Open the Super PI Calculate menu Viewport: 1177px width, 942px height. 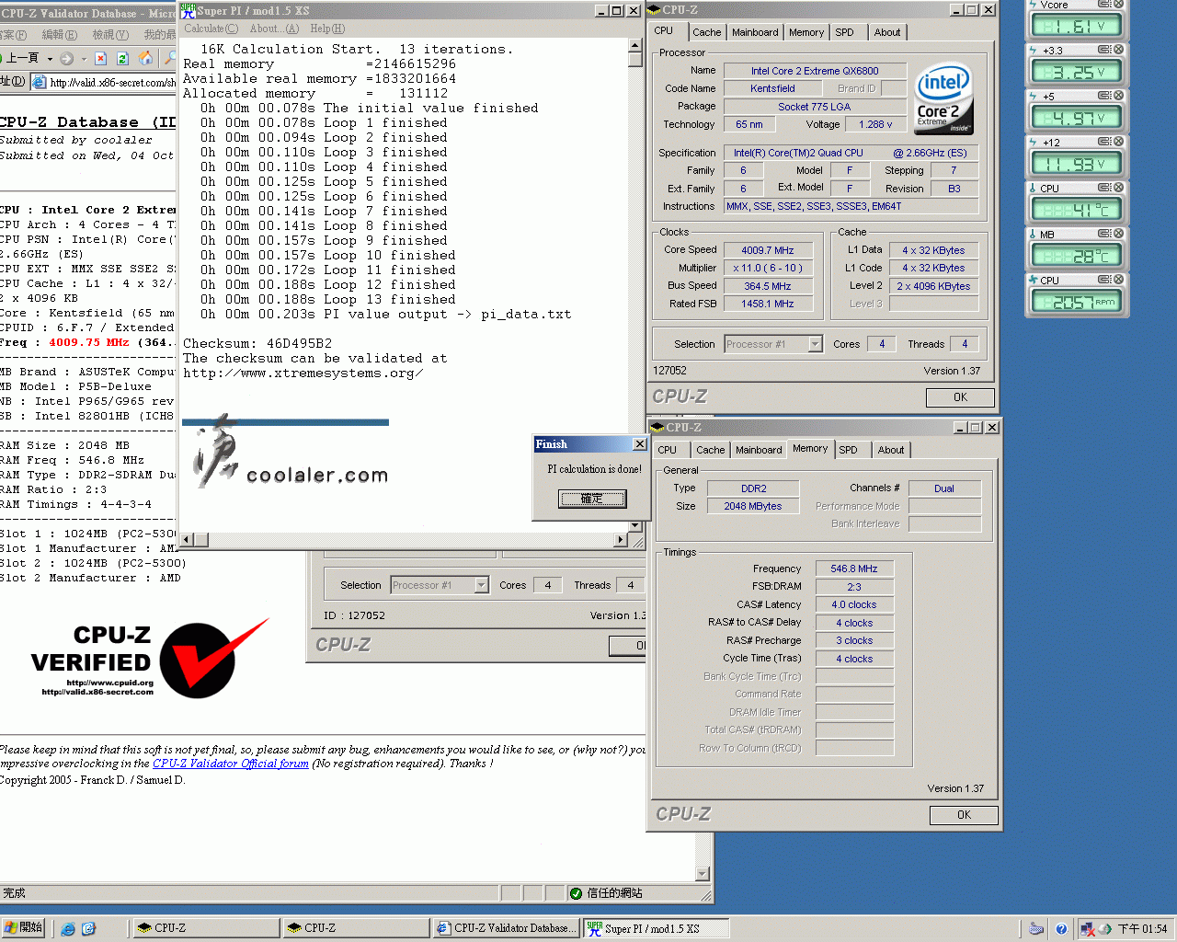(211, 29)
